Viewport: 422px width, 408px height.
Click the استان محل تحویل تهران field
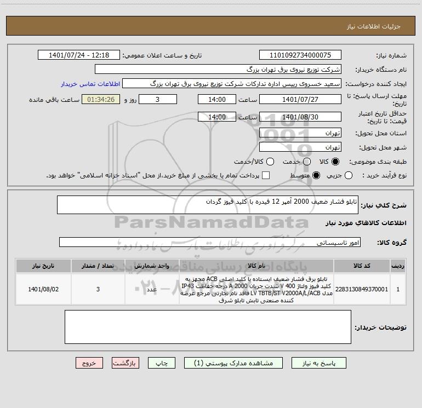pos(300,133)
